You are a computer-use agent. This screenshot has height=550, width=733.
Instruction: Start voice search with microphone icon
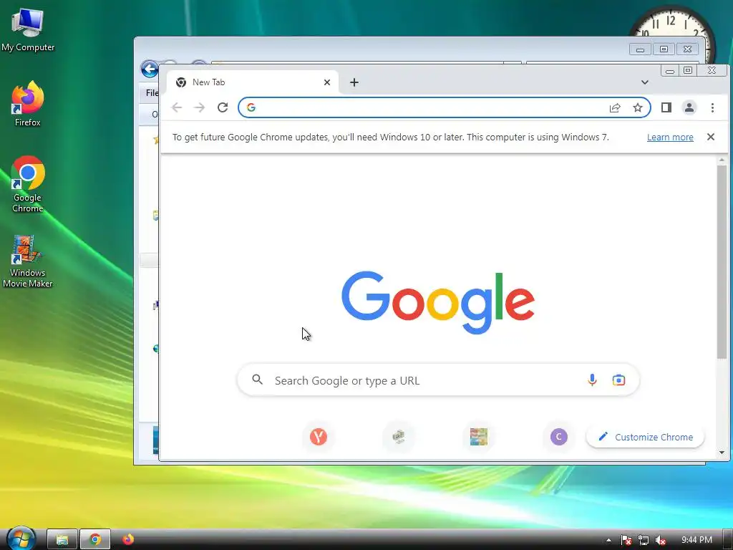[x=592, y=380]
